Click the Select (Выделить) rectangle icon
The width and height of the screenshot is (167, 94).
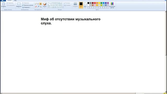coord(19,4)
